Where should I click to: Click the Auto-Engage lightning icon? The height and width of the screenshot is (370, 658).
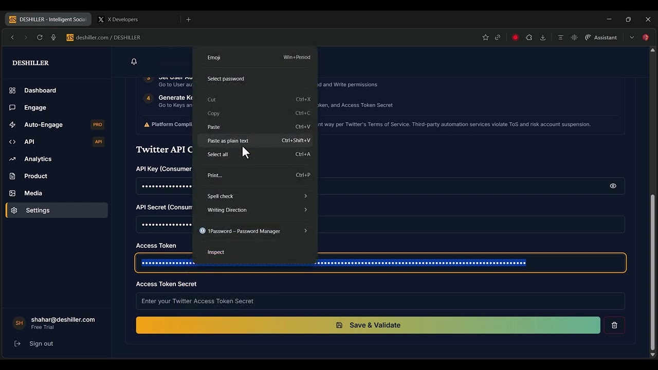tap(12, 125)
